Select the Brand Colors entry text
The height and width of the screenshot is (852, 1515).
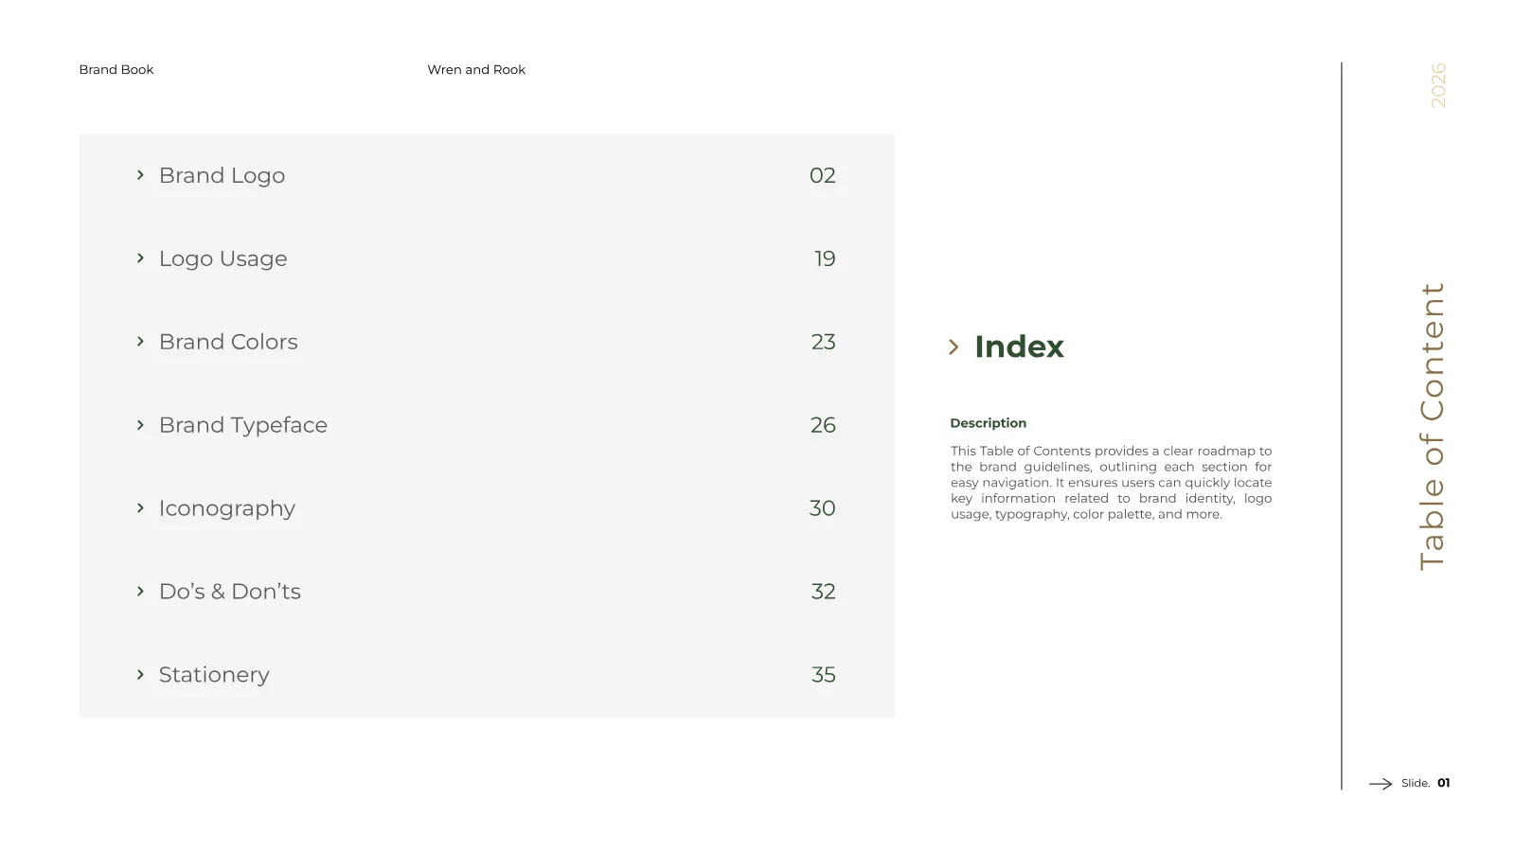[x=228, y=342]
